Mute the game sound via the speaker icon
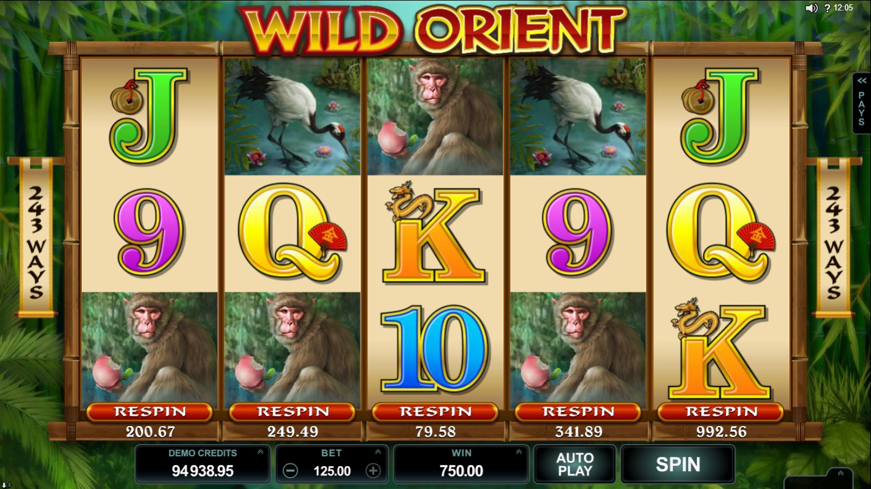The width and height of the screenshot is (871, 489). click(x=812, y=8)
